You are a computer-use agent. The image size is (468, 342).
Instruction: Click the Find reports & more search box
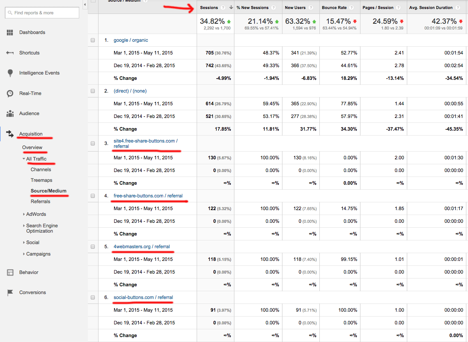point(42,13)
